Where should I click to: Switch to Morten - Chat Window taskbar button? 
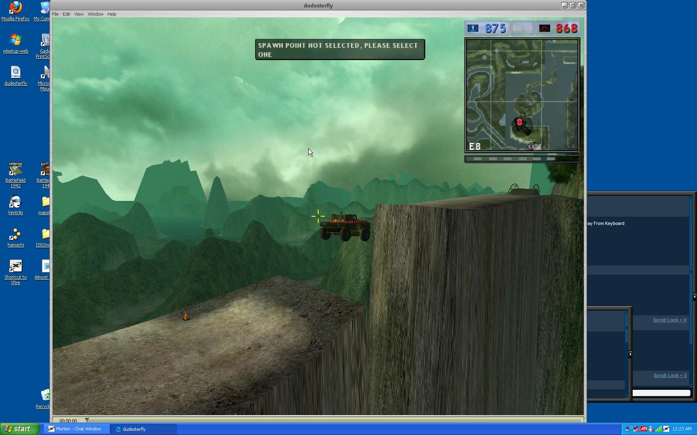click(x=77, y=429)
